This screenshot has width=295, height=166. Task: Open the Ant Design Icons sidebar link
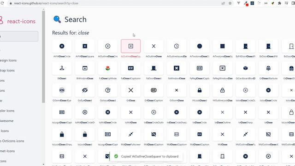8,60
